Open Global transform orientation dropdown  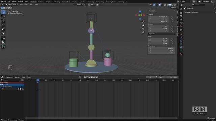[x=79, y=5]
